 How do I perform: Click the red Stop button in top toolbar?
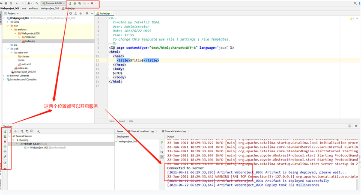tap(92, 3)
